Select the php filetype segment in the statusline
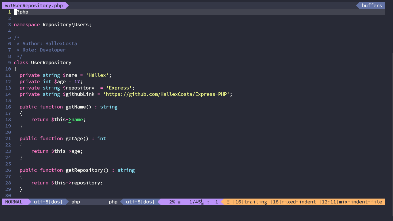Viewport: 393px width, 221px height. click(75, 202)
